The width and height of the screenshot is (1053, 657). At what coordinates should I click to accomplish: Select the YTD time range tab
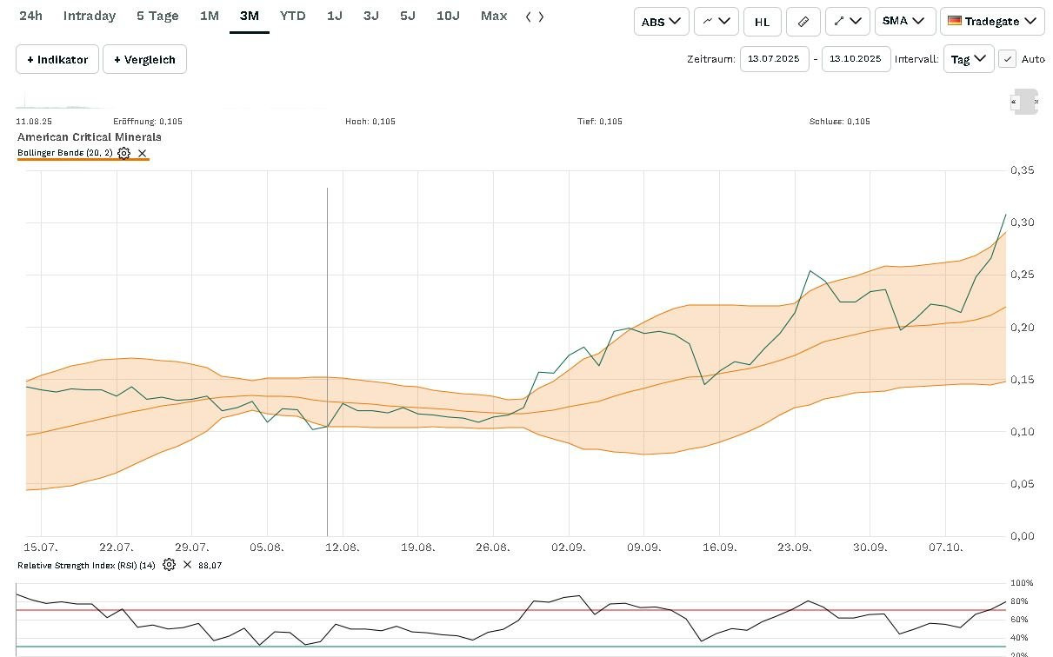point(292,17)
